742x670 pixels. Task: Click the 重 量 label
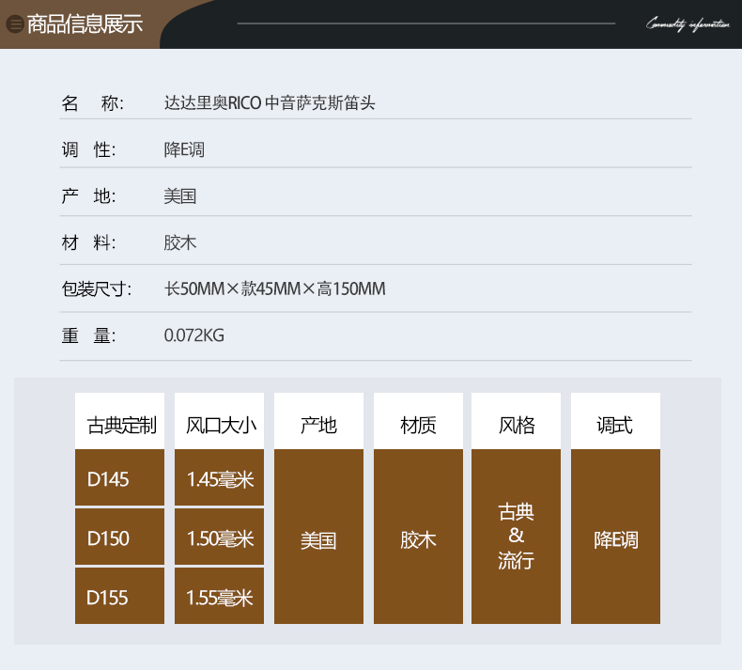click(x=88, y=335)
